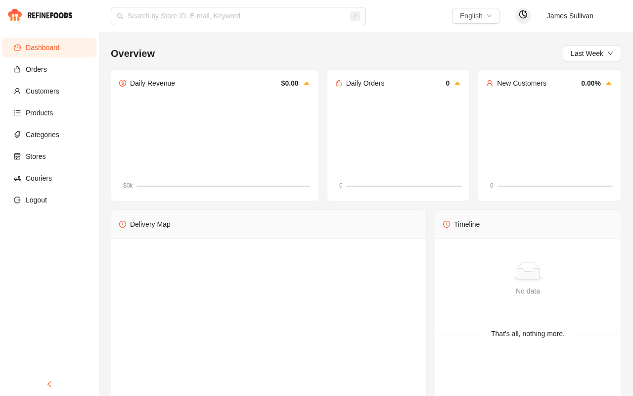Click the Delivery Map card header

269,224
